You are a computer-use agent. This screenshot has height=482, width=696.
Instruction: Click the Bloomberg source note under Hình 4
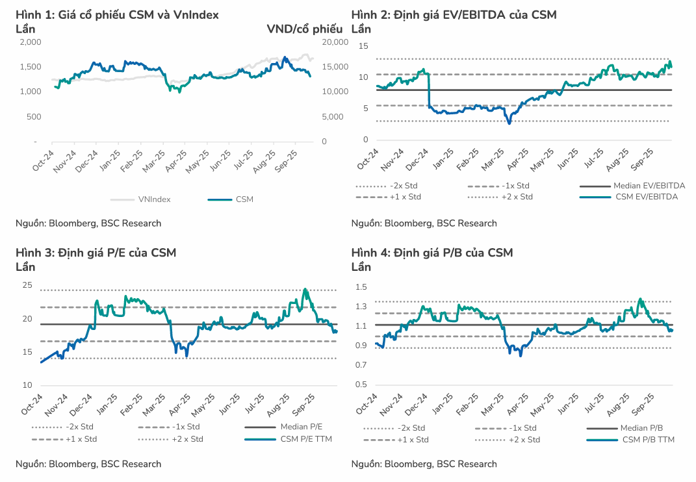tap(424, 464)
